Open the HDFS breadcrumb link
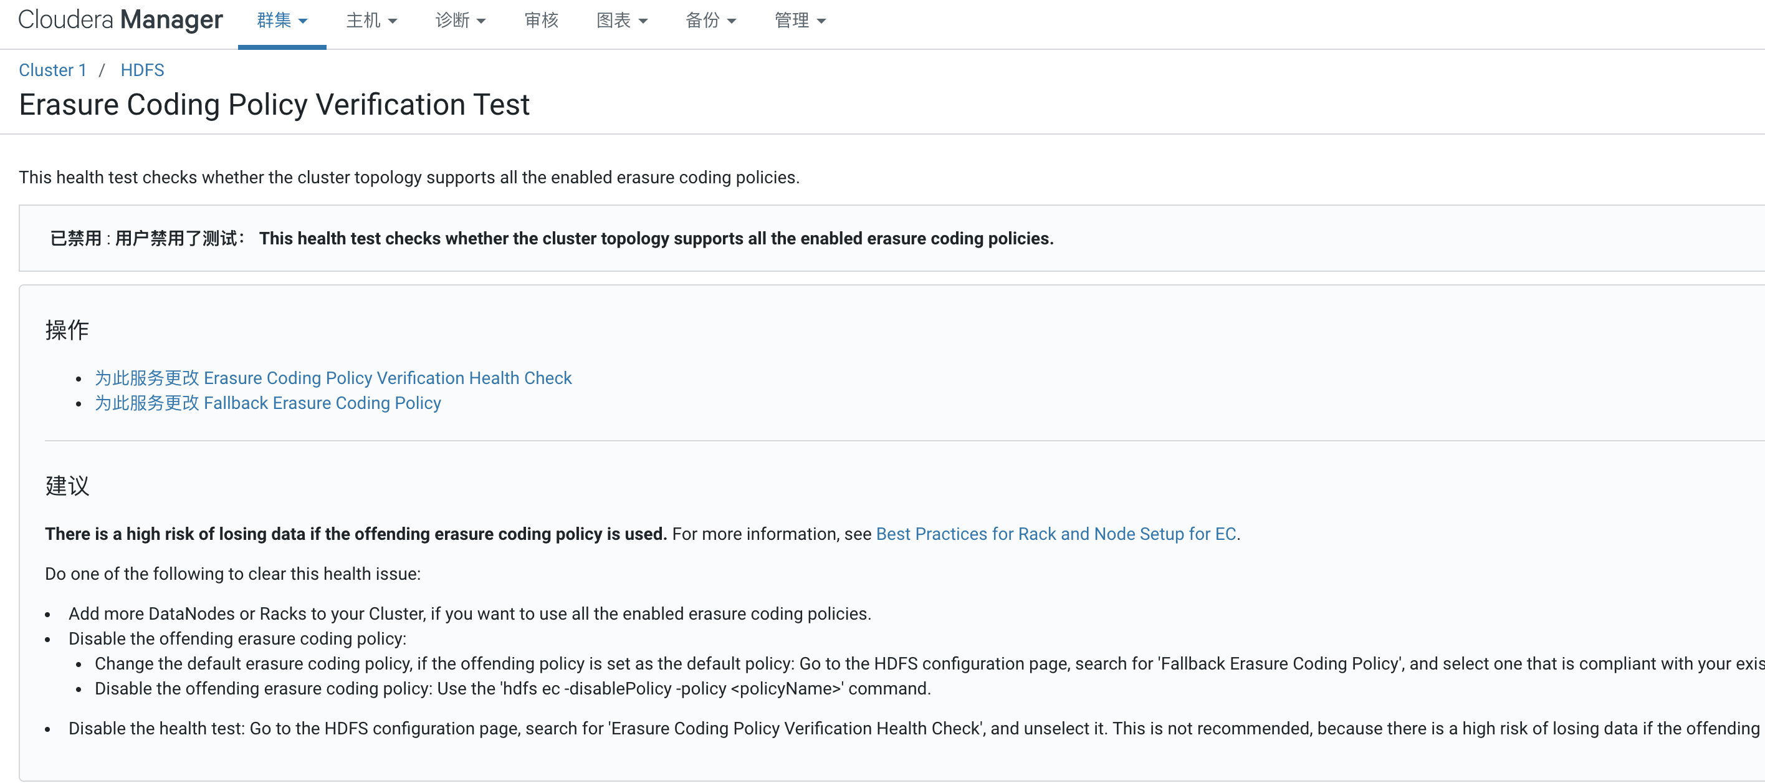The image size is (1765, 783). point(142,70)
